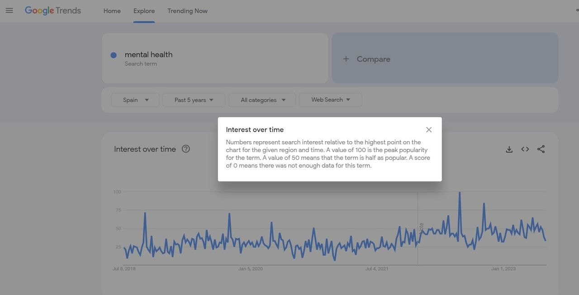Open the All categories dropdown
The height and width of the screenshot is (295, 579).
261,100
